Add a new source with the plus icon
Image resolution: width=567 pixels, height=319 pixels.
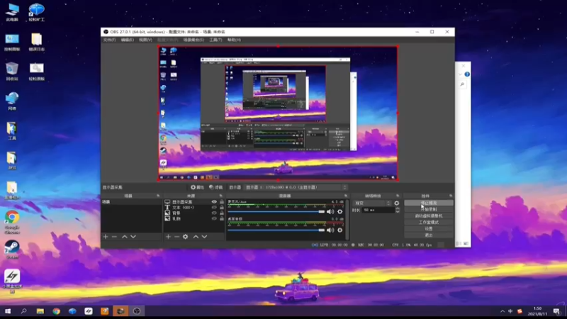tap(168, 237)
